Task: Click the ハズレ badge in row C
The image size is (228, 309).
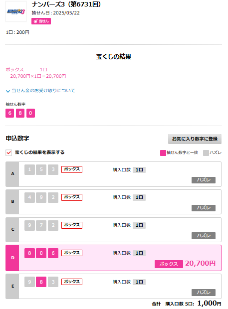Action: (x=204, y=236)
